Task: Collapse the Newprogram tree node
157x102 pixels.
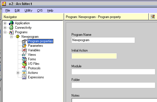Action: tap(11, 37)
